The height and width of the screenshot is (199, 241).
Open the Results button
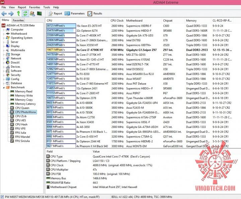pyautogui.click(x=95, y=13)
